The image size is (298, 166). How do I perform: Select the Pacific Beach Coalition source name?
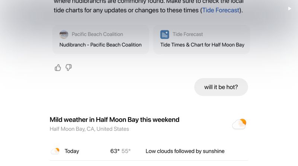coord(97,34)
